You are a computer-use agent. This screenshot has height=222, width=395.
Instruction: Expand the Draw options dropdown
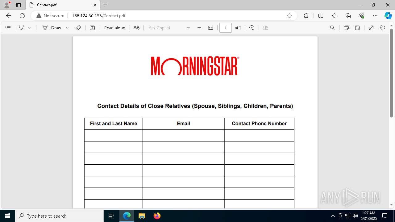pos(67,28)
